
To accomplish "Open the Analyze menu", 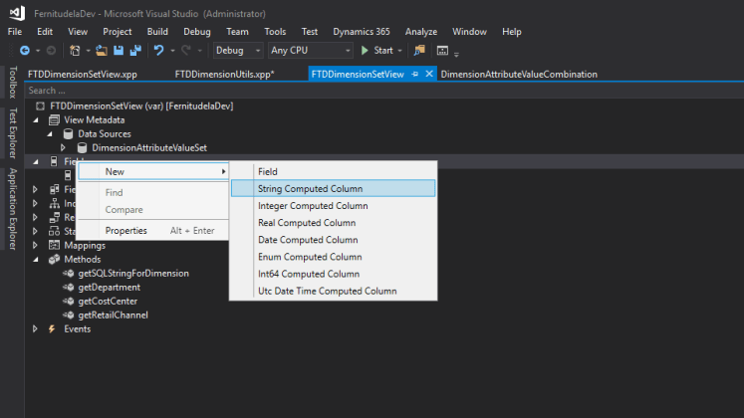I will pyautogui.click(x=421, y=32).
